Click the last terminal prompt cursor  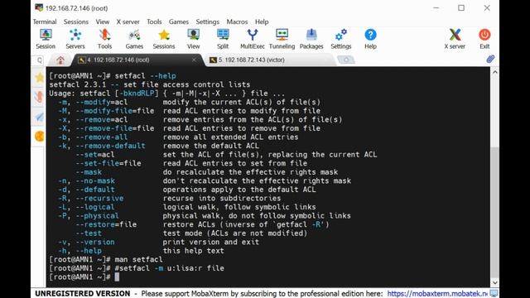click(x=117, y=277)
